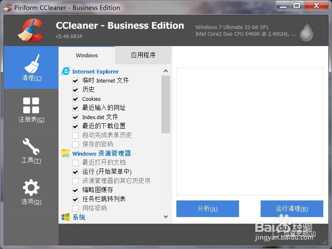Click the empty results panel
Viewport: 332px width, 249px height.
(250, 132)
